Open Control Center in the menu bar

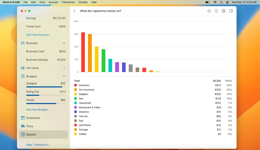(227, 2)
